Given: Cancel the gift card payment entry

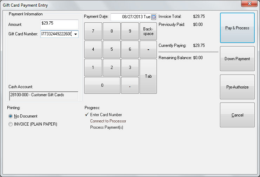Looking at the screenshot, I should [x=237, y=115].
